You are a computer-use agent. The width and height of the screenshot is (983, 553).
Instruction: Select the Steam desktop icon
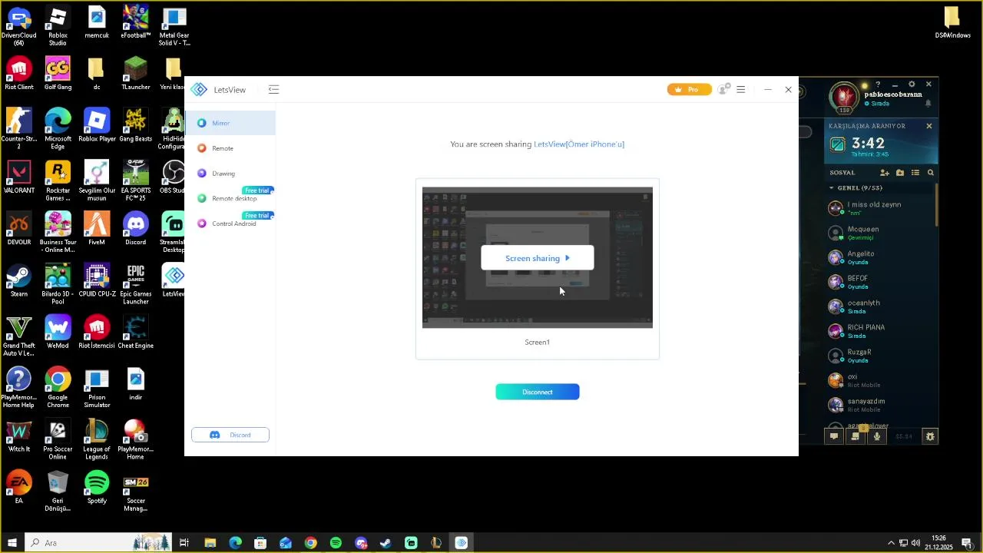coord(19,280)
